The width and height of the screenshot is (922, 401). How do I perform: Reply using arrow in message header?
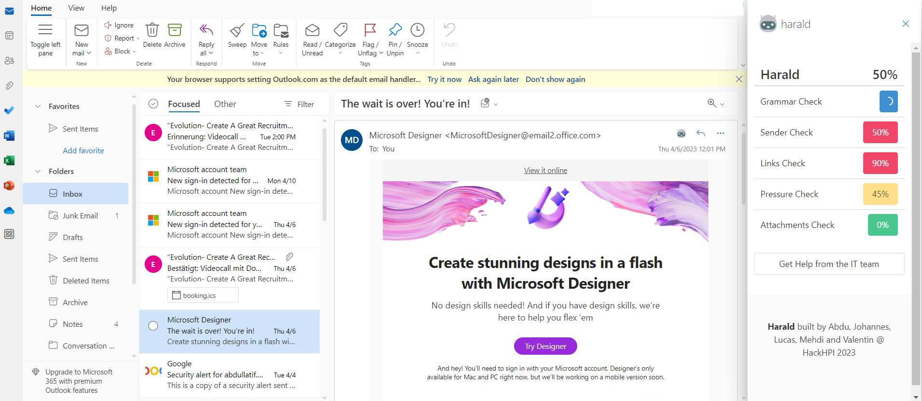[x=701, y=134]
